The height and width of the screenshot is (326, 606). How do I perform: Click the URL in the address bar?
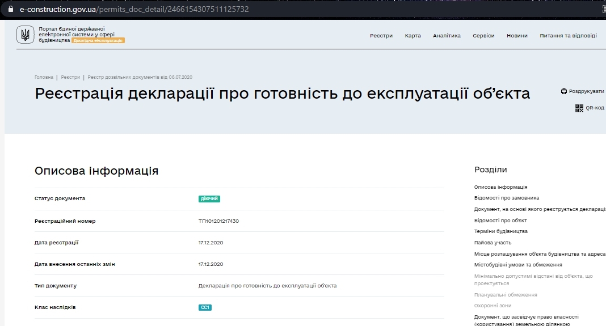coord(134,9)
